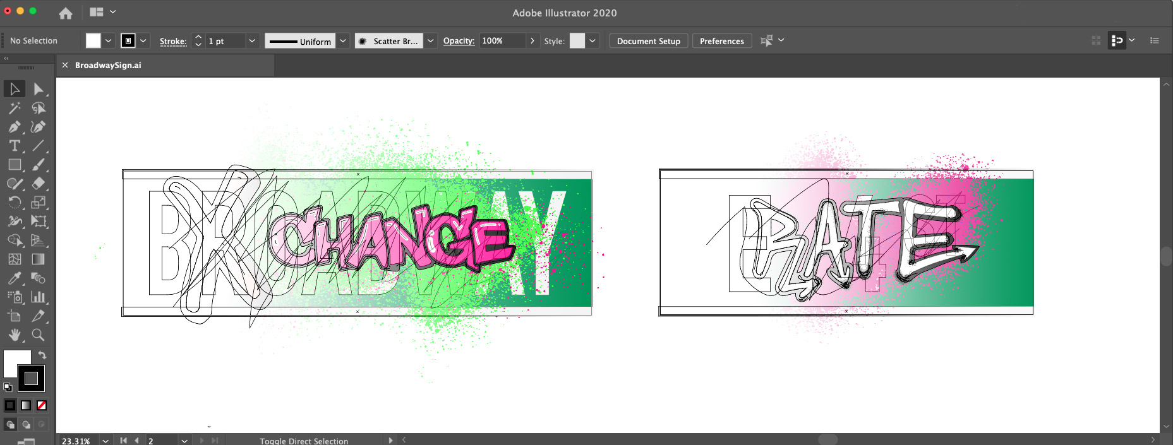Viewport: 1173px width, 445px height.
Task: Open the stroke weight dropdown
Action: (x=252, y=40)
